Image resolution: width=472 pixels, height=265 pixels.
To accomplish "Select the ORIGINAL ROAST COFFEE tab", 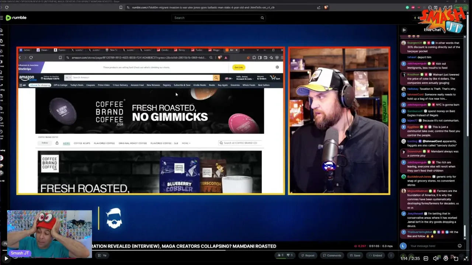I will tap(133, 143).
